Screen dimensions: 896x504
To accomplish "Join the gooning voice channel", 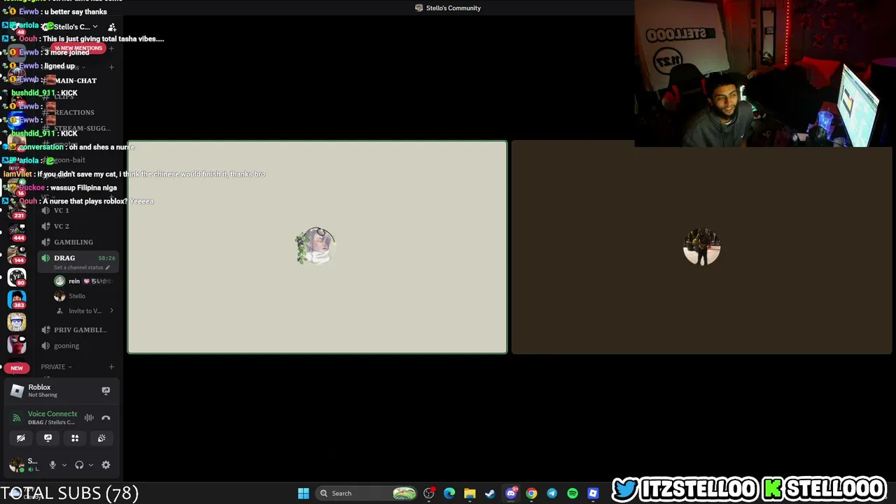I will click(77, 346).
